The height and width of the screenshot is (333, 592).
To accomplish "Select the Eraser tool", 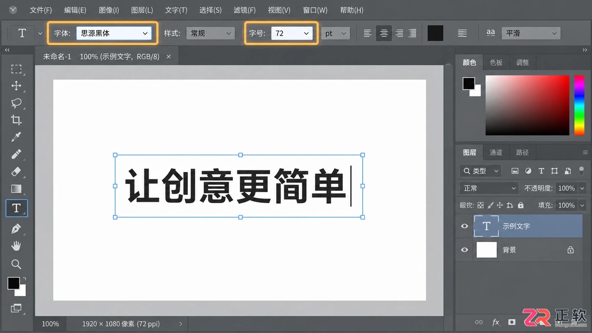I will (16, 171).
